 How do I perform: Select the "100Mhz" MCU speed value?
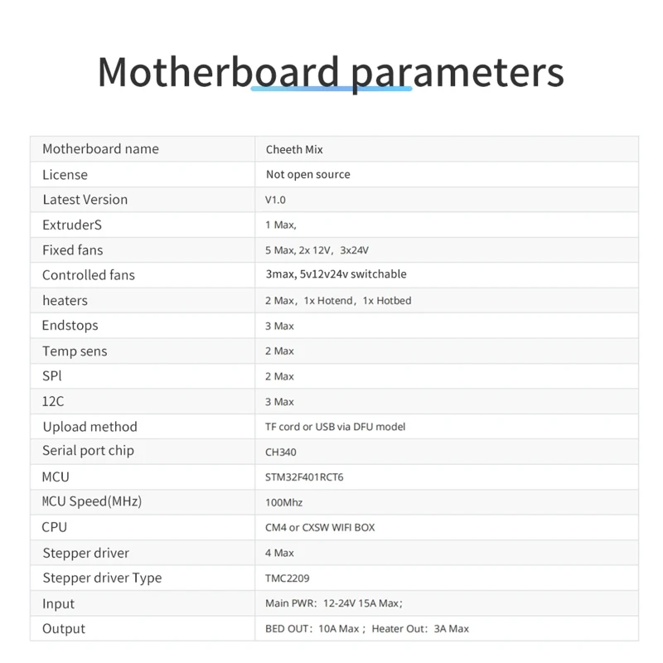pyautogui.click(x=283, y=502)
